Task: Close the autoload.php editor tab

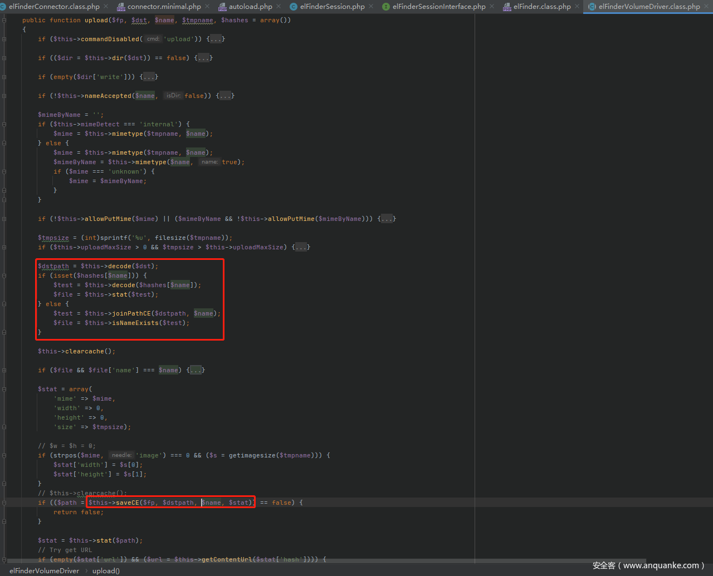Action: tap(279, 7)
